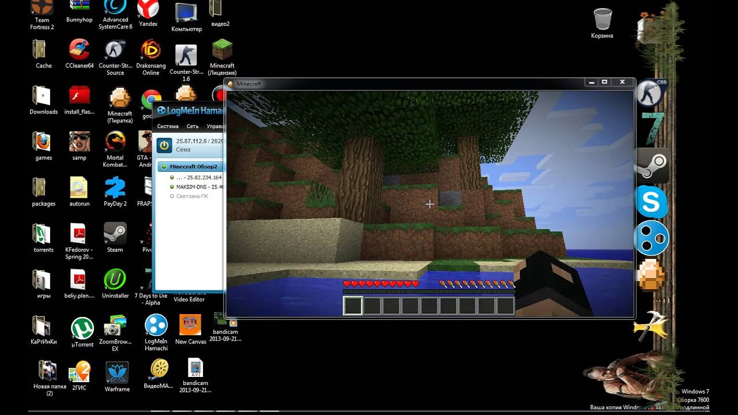738x415 pixels.
Task: Open the Новая папка (2) folder
Action: (50, 379)
